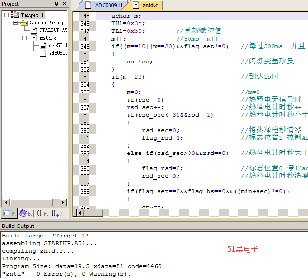
Task: Click the ADC0809.H tab file icon
Action: coord(88,5)
